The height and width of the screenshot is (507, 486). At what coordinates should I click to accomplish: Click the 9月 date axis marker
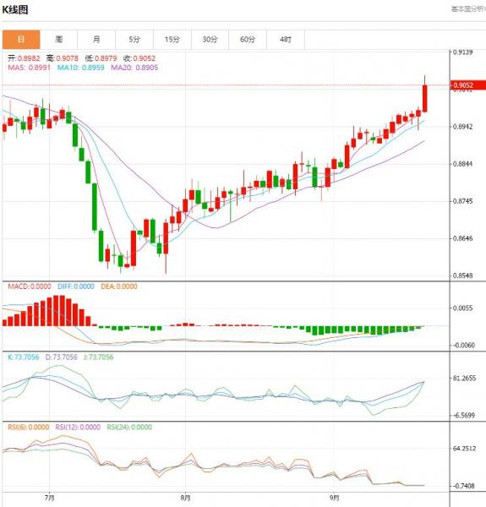pos(335,498)
